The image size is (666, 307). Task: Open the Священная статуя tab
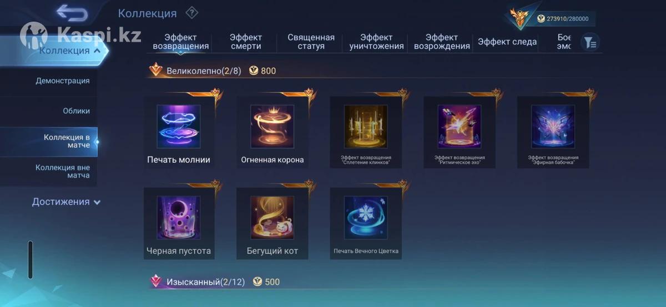(x=311, y=42)
